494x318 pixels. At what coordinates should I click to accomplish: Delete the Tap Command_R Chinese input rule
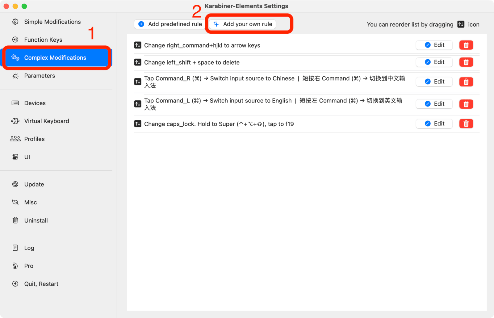466,82
